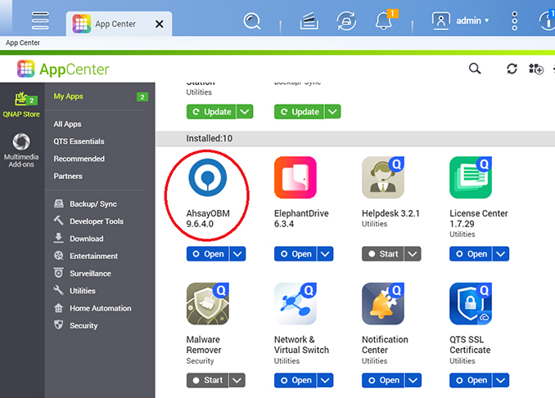The image size is (555, 398).
Task: Select Entertainment category
Action: point(86,256)
